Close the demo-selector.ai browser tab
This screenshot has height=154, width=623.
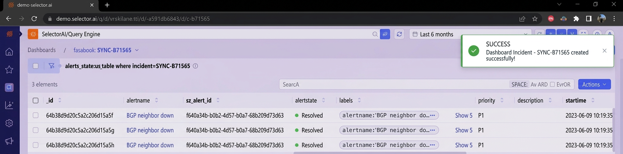point(92,5)
